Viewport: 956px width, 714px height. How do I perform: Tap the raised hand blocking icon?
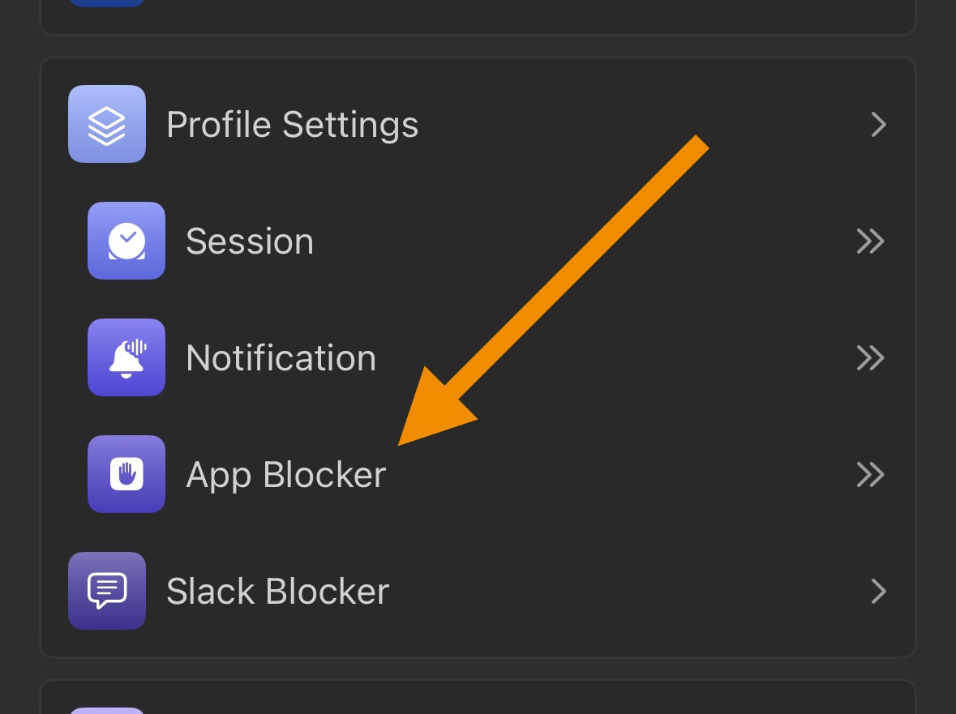126,474
